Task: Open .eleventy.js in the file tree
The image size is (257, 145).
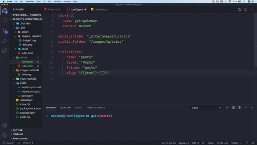Action: click(26, 100)
